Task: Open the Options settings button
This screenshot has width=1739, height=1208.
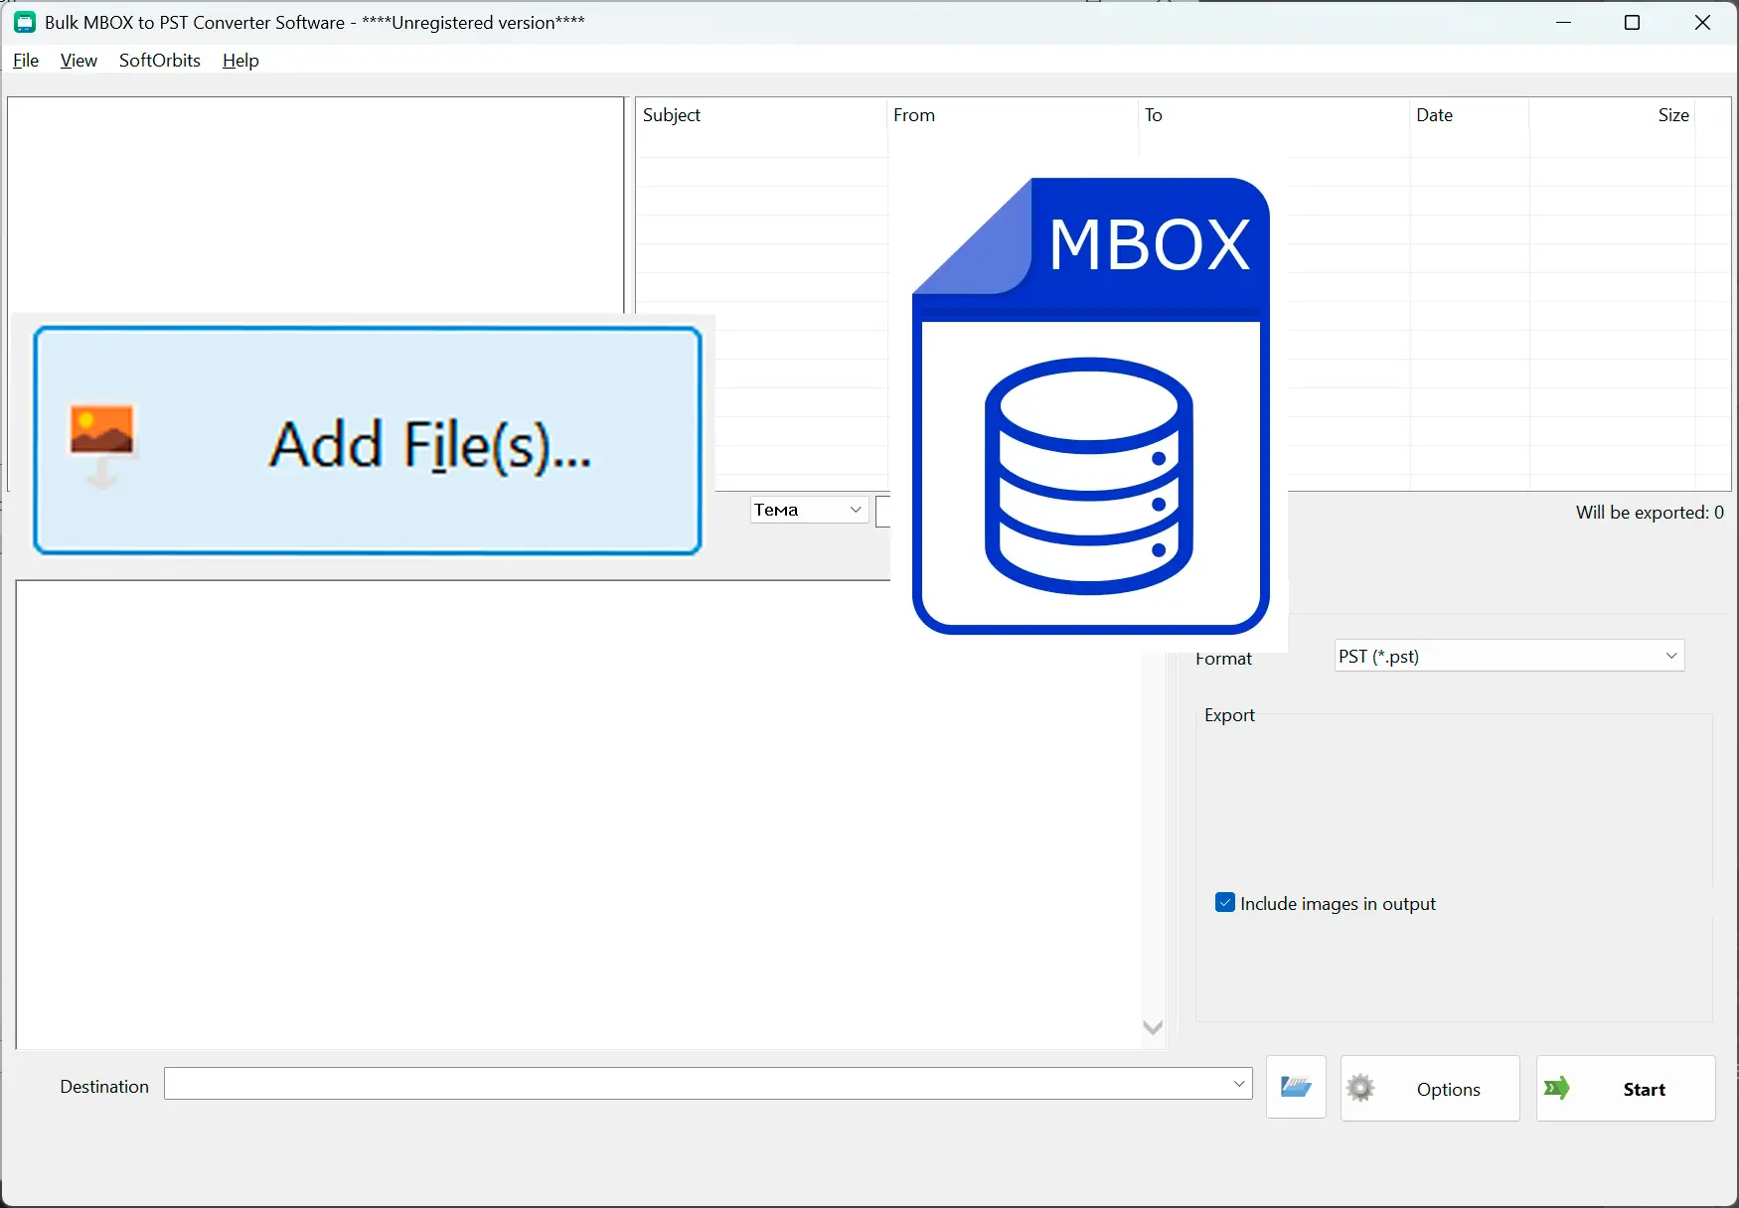Action: (x=1430, y=1089)
